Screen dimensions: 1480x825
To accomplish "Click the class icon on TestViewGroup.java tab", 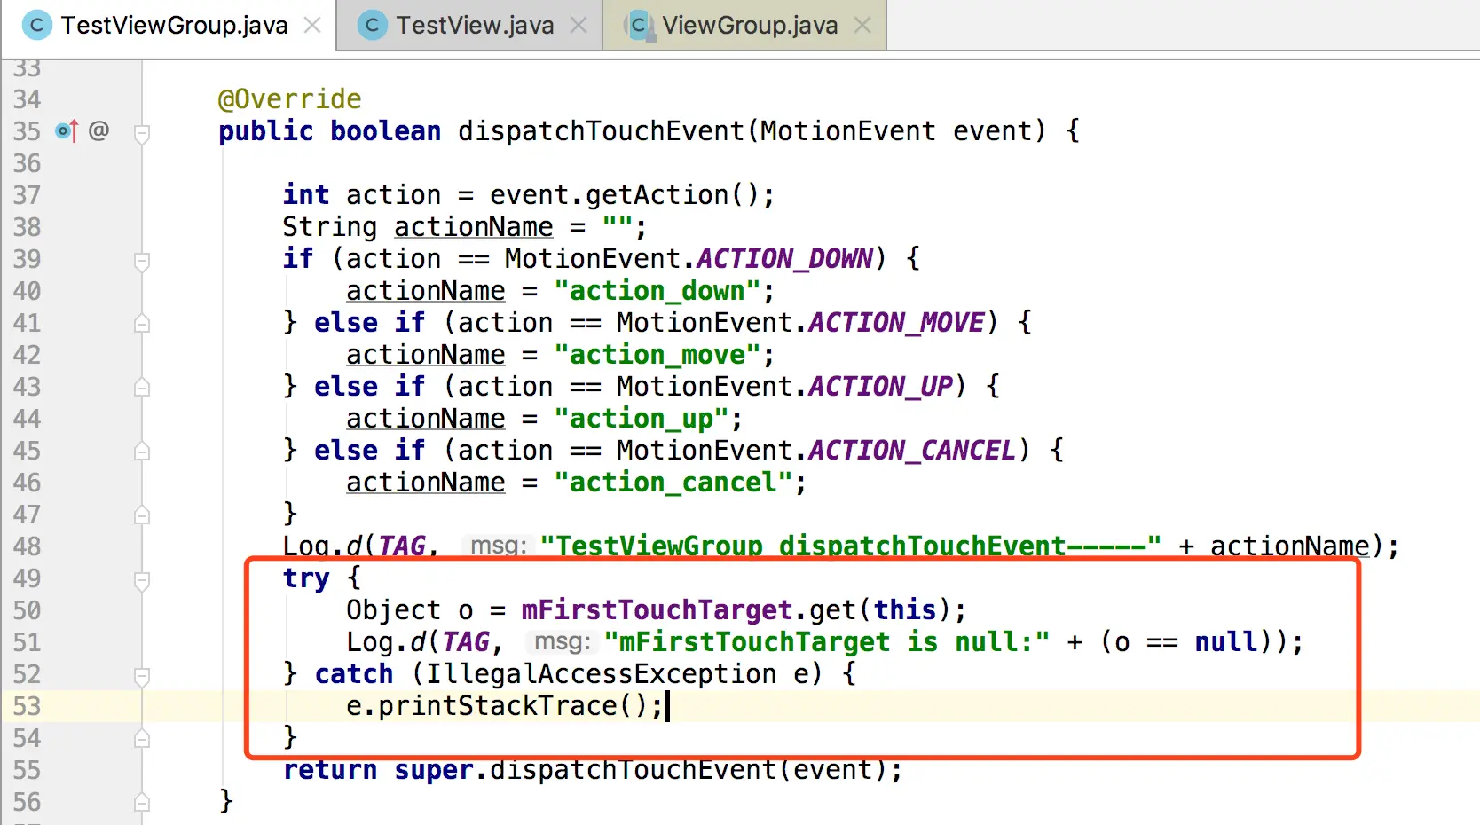I will click(36, 25).
